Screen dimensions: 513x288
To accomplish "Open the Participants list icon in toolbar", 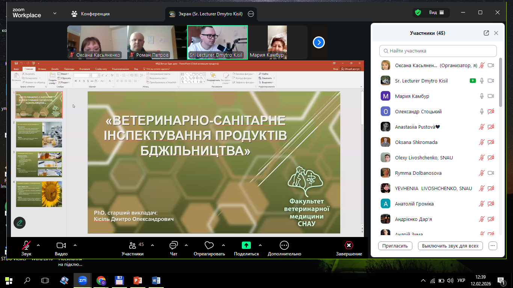I will (x=133, y=246).
